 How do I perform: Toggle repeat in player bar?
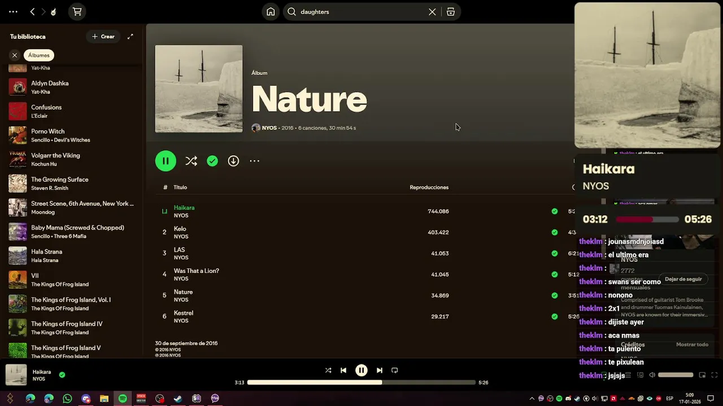(x=395, y=370)
